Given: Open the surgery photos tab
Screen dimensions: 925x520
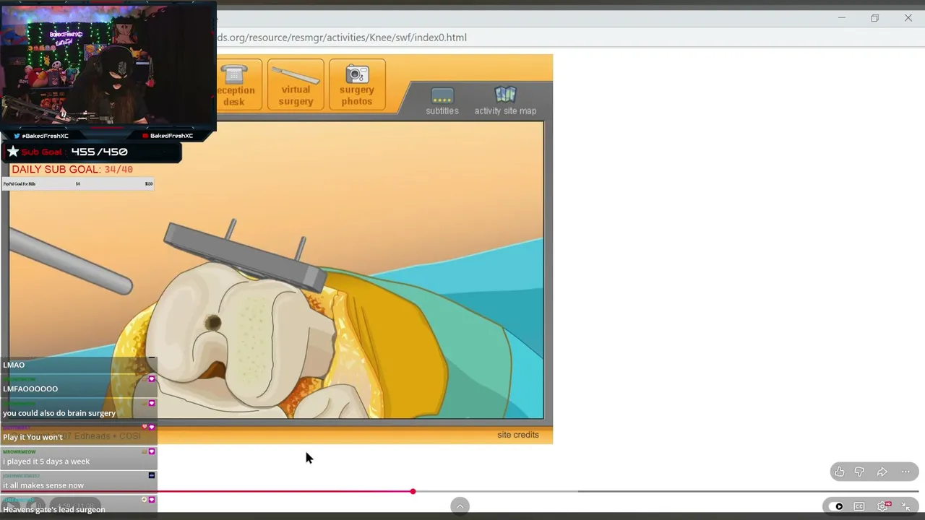Looking at the screenshot, I should click(x=357, y=84).
